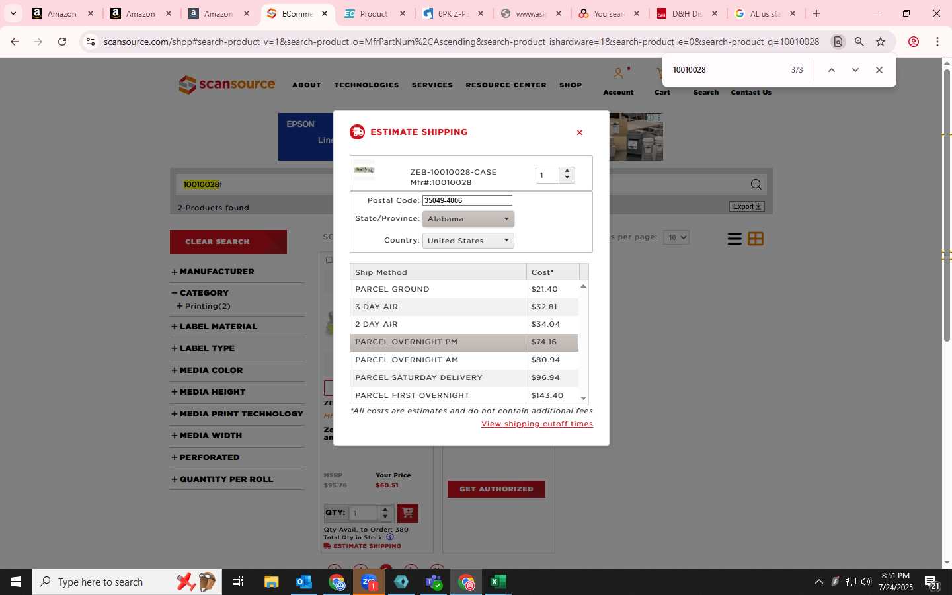Expand Printing(2) category

204,306
